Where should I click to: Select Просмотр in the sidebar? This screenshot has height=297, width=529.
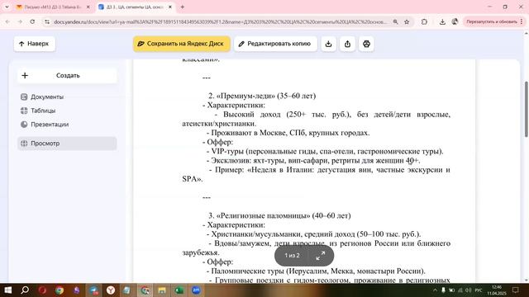pos(67,143)
